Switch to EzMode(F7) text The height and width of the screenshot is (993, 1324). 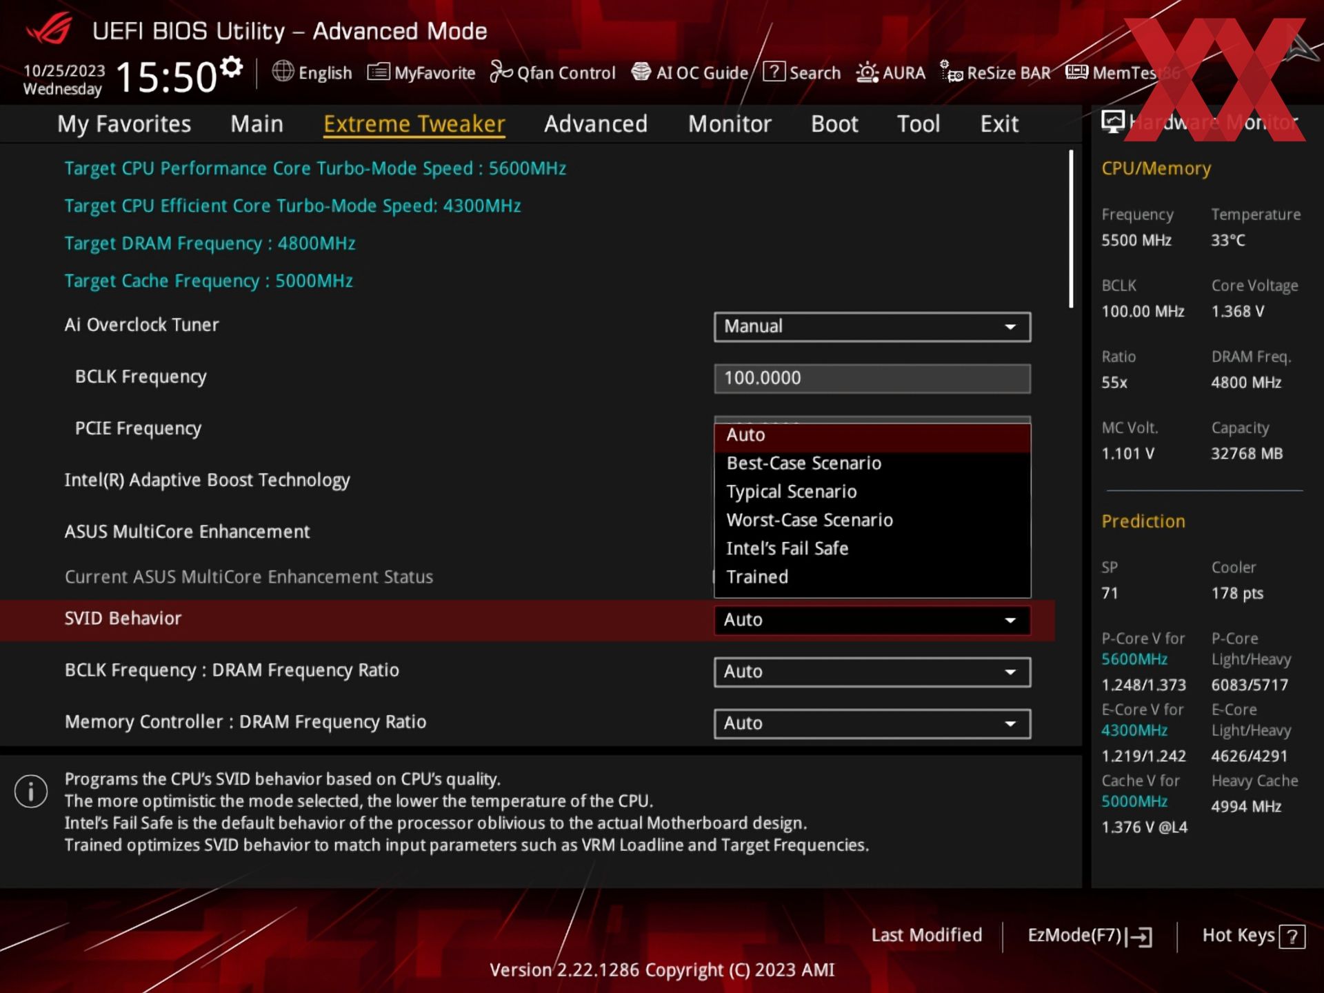[1074, 936]
